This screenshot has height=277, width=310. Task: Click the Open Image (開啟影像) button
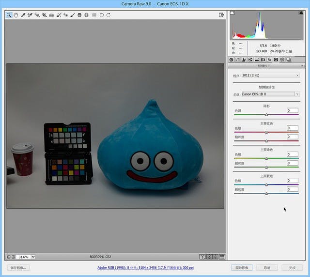click(x=242, y=268)
